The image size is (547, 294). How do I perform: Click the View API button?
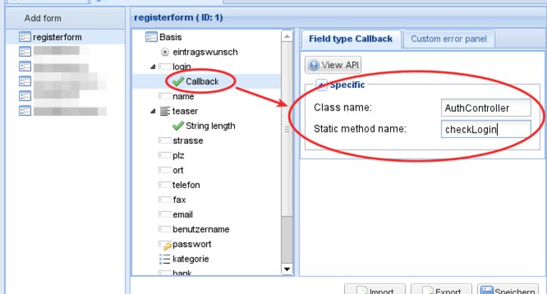[x=333, y=65]
